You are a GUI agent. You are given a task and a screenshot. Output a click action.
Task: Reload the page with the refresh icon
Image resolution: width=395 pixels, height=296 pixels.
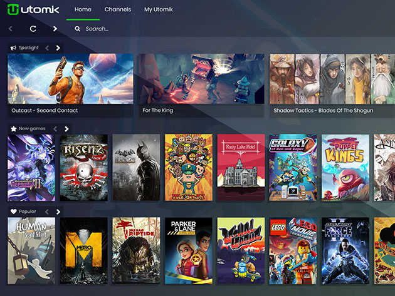pyautogui.click(x=33, y=29)
